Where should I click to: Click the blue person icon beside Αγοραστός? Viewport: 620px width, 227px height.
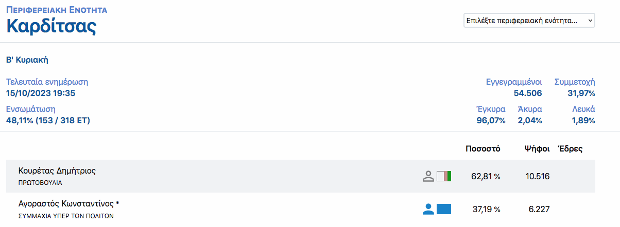[x=428, y=209]
